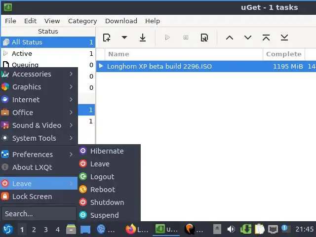This screenshot has width=316, height=237.
Task: Click the highlighted Leave menu entry
Action: coord(39,183)
